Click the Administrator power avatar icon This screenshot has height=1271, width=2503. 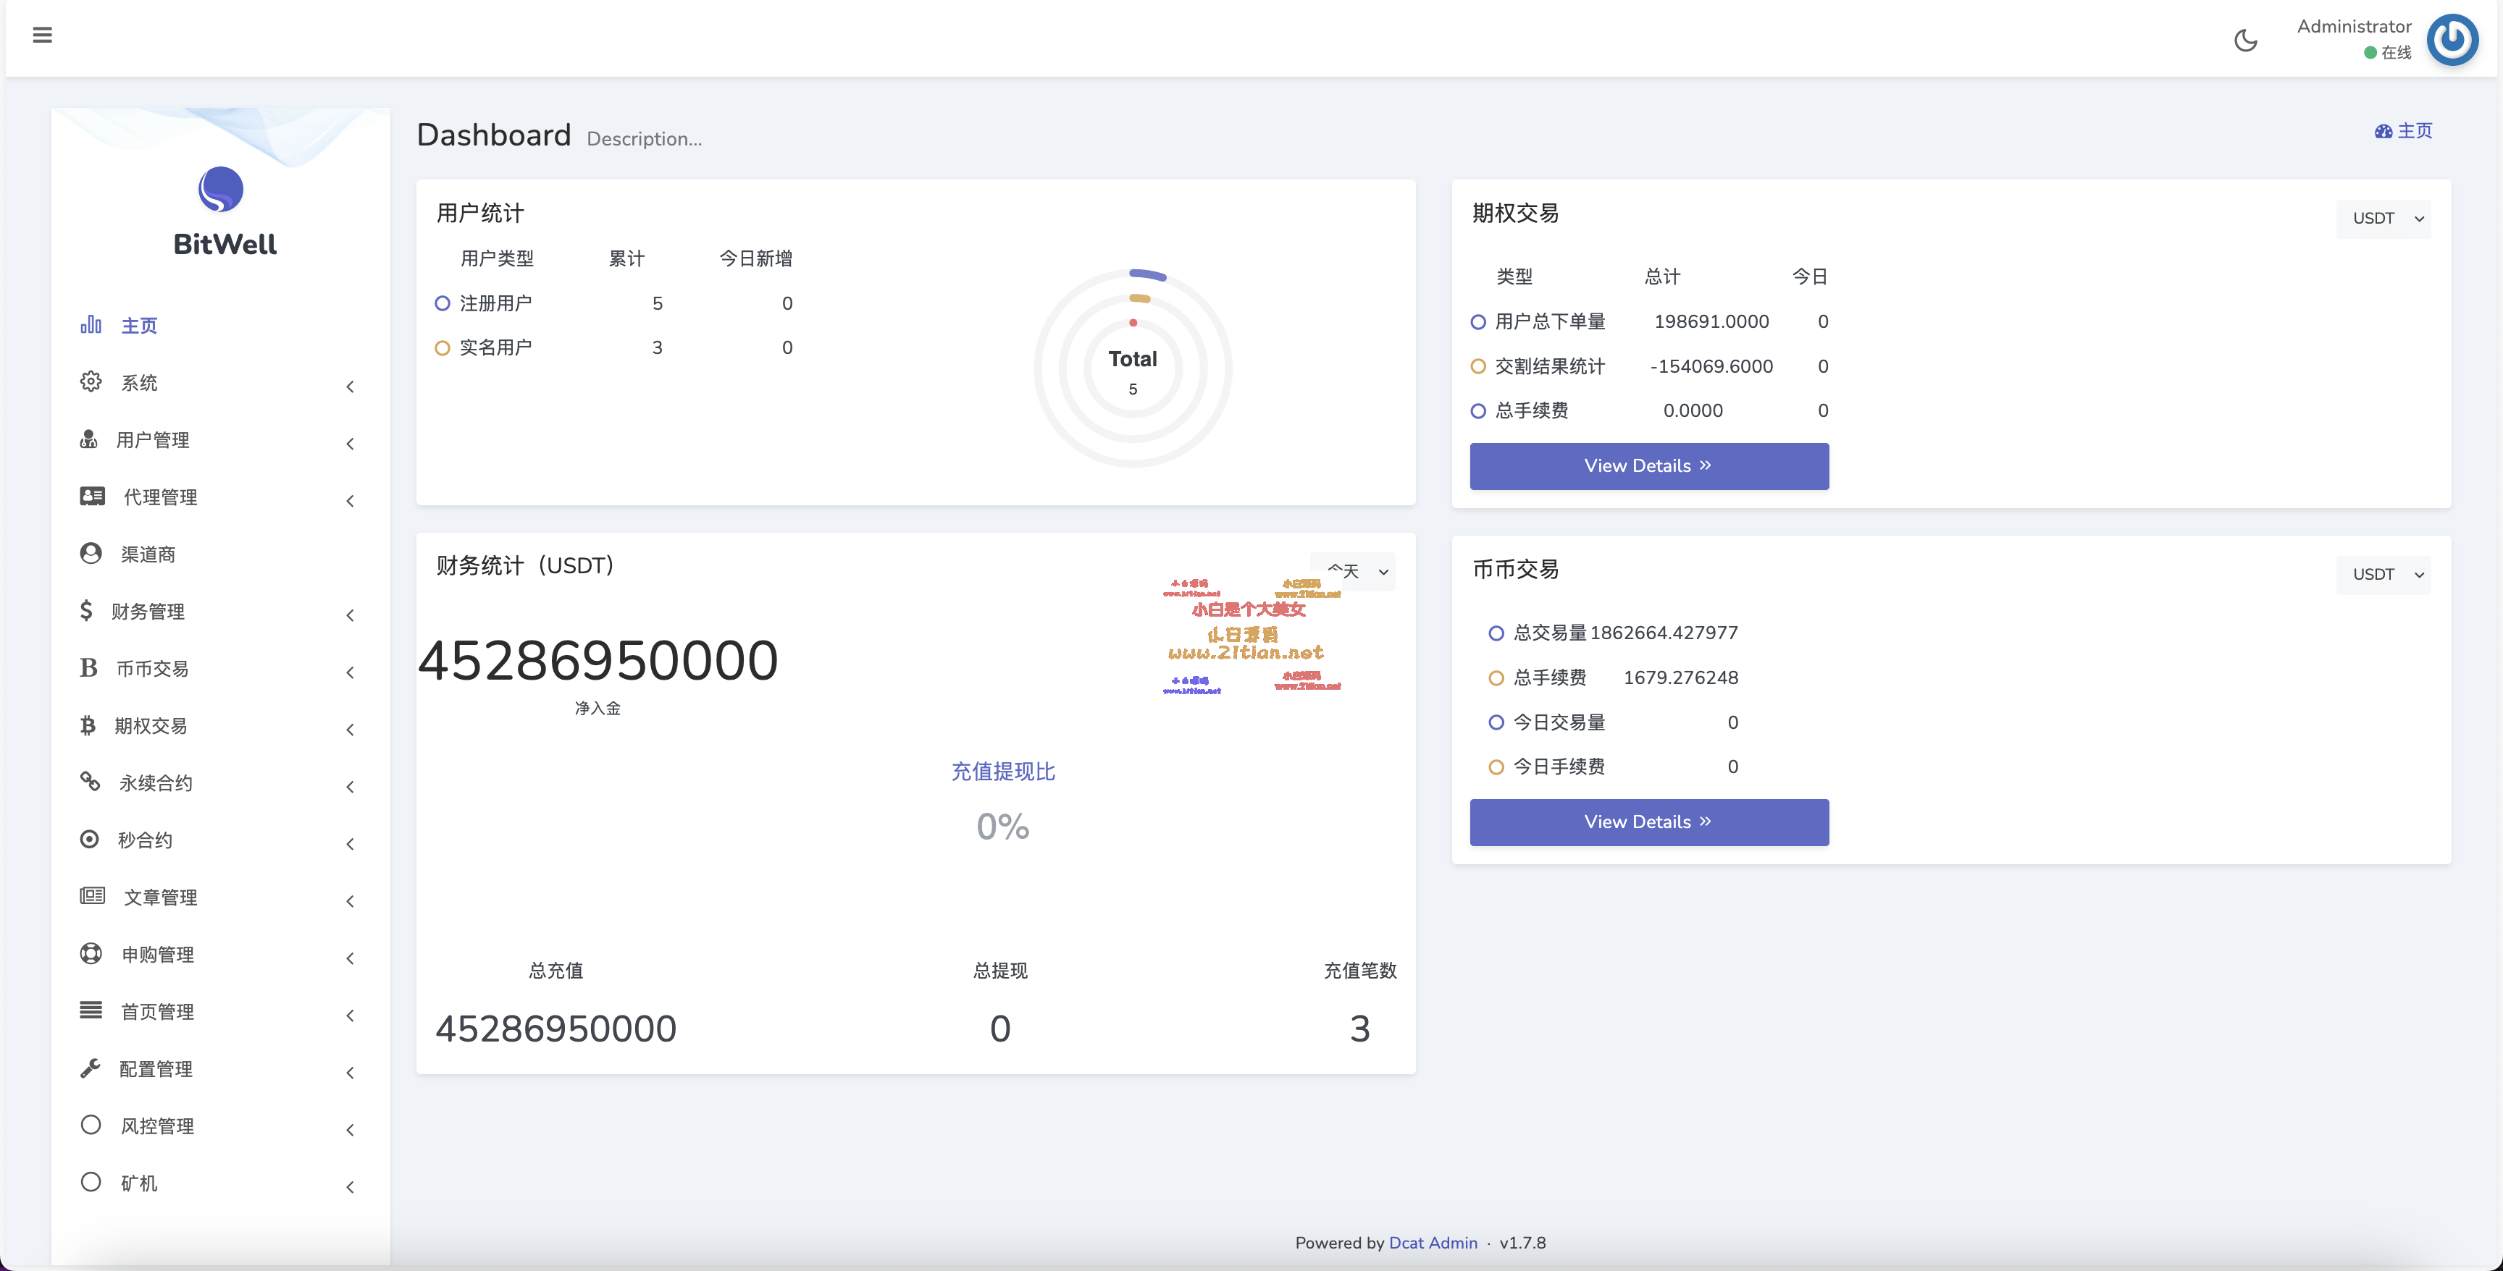(x=2452, y=40)
